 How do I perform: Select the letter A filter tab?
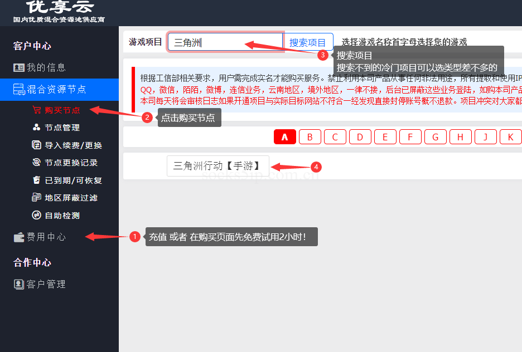(284, 136)
